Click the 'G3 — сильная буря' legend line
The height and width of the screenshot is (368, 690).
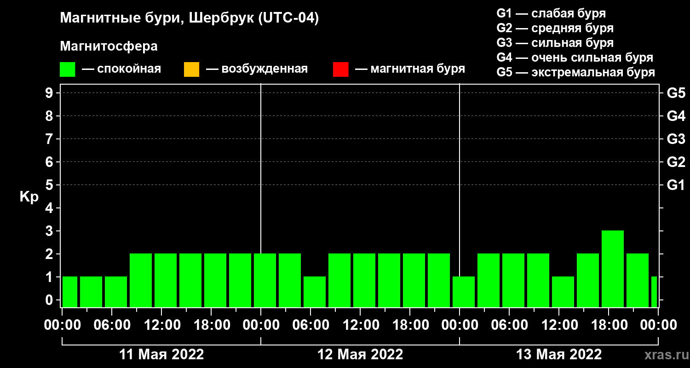click(x=555, y=43)
